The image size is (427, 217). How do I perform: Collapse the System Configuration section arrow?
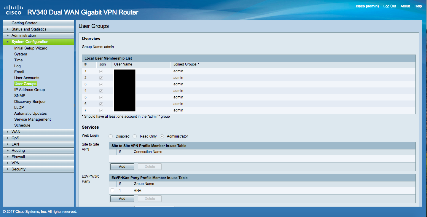(x=8, y=42)
